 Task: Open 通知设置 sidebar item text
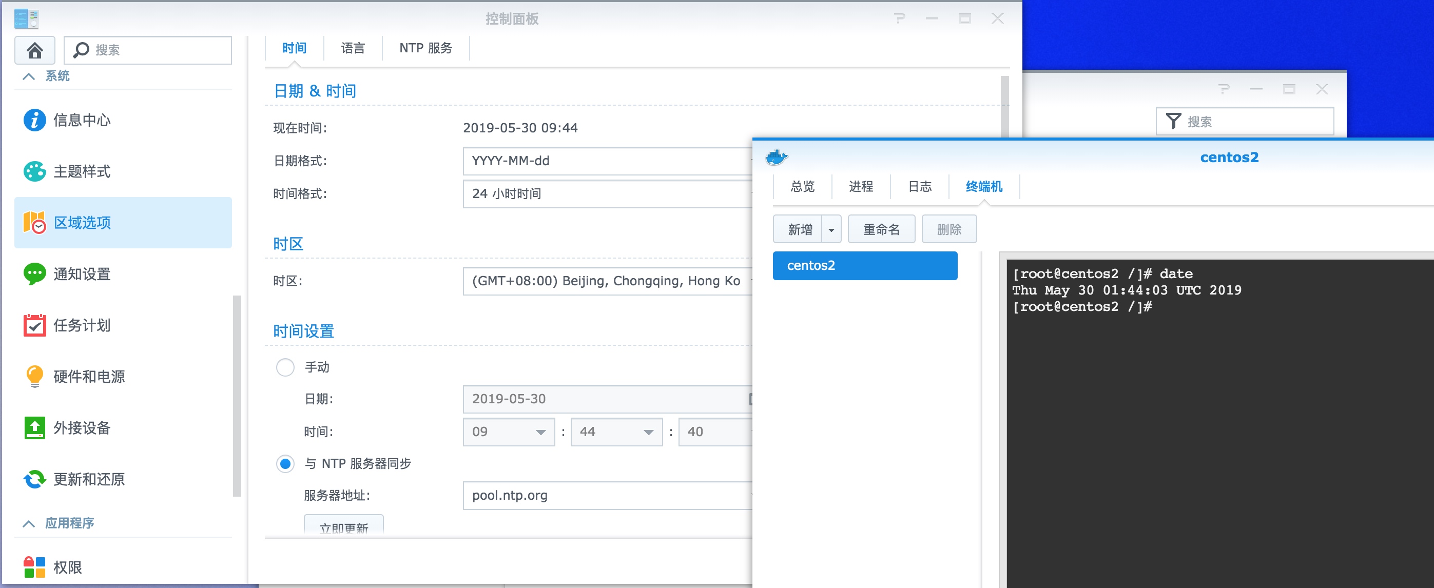click(82, 275)
